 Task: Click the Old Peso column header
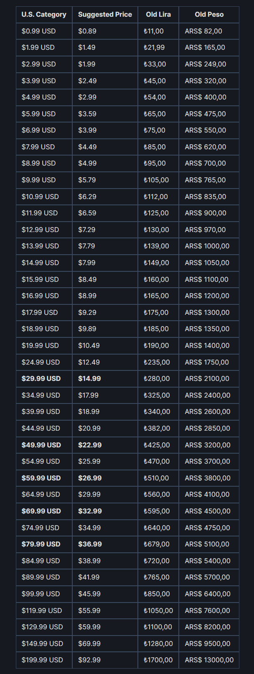pos(209,15)
